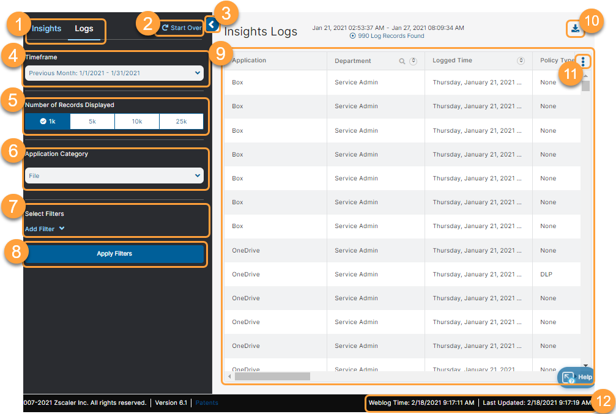Screen dimensions: 616x414
Task: Select 10k records displayed
Action: [136, 122]
